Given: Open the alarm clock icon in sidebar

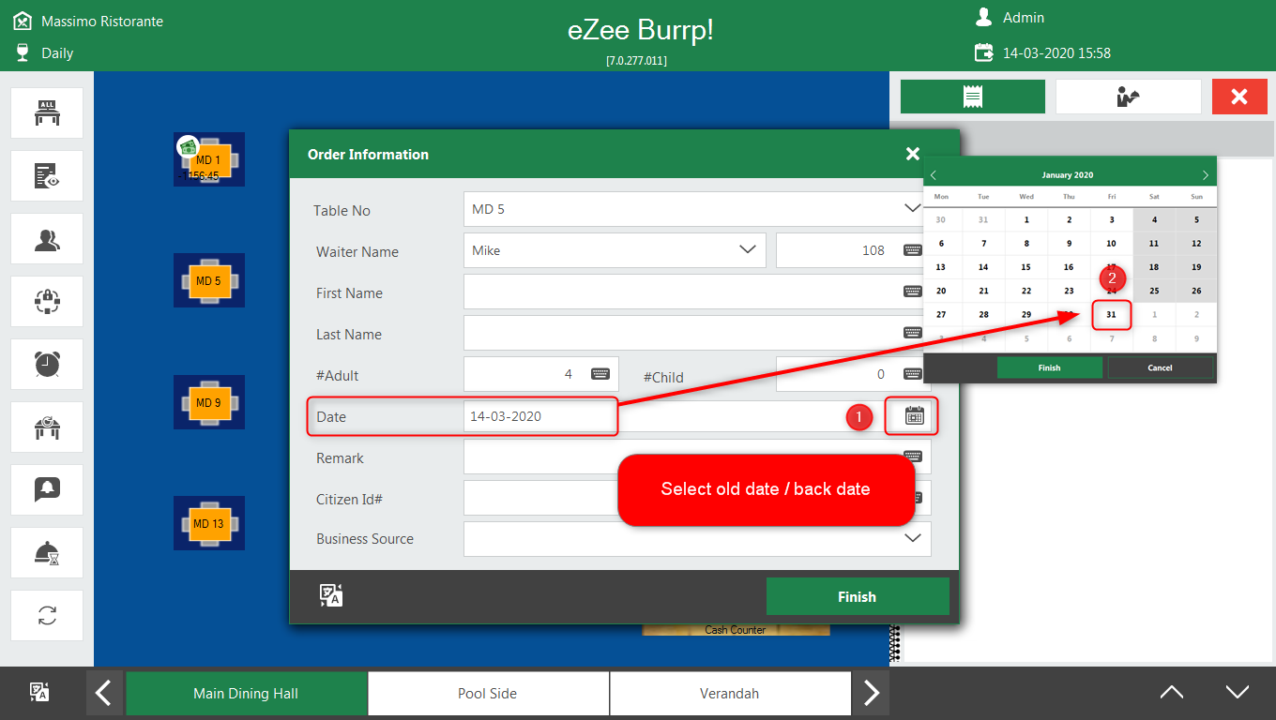Looking at the screenshot, I should [x=47, y=364].
